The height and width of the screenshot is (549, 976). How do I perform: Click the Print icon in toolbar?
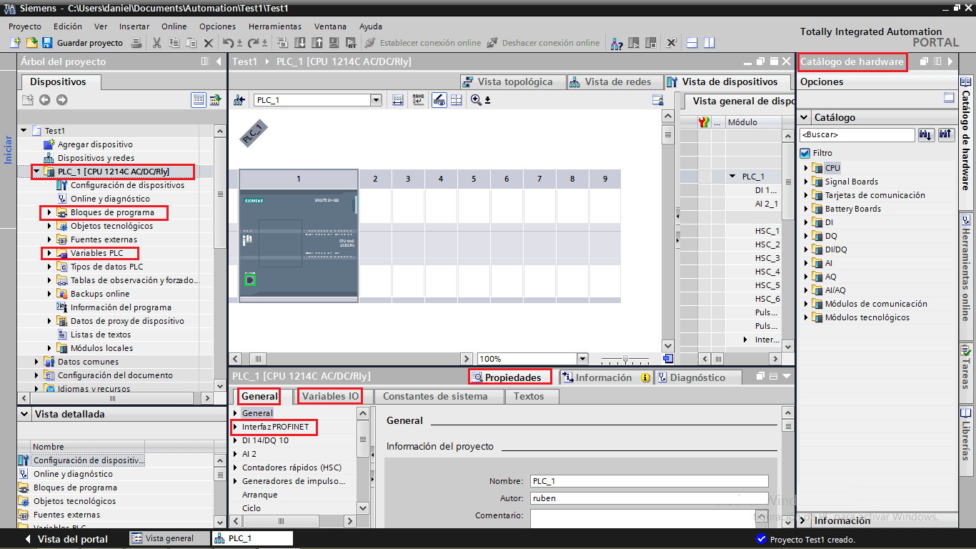[x=137, y=43]
